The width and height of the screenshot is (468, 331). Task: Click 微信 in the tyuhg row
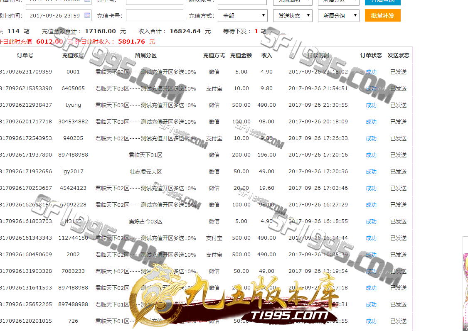[x=214, y=105]
